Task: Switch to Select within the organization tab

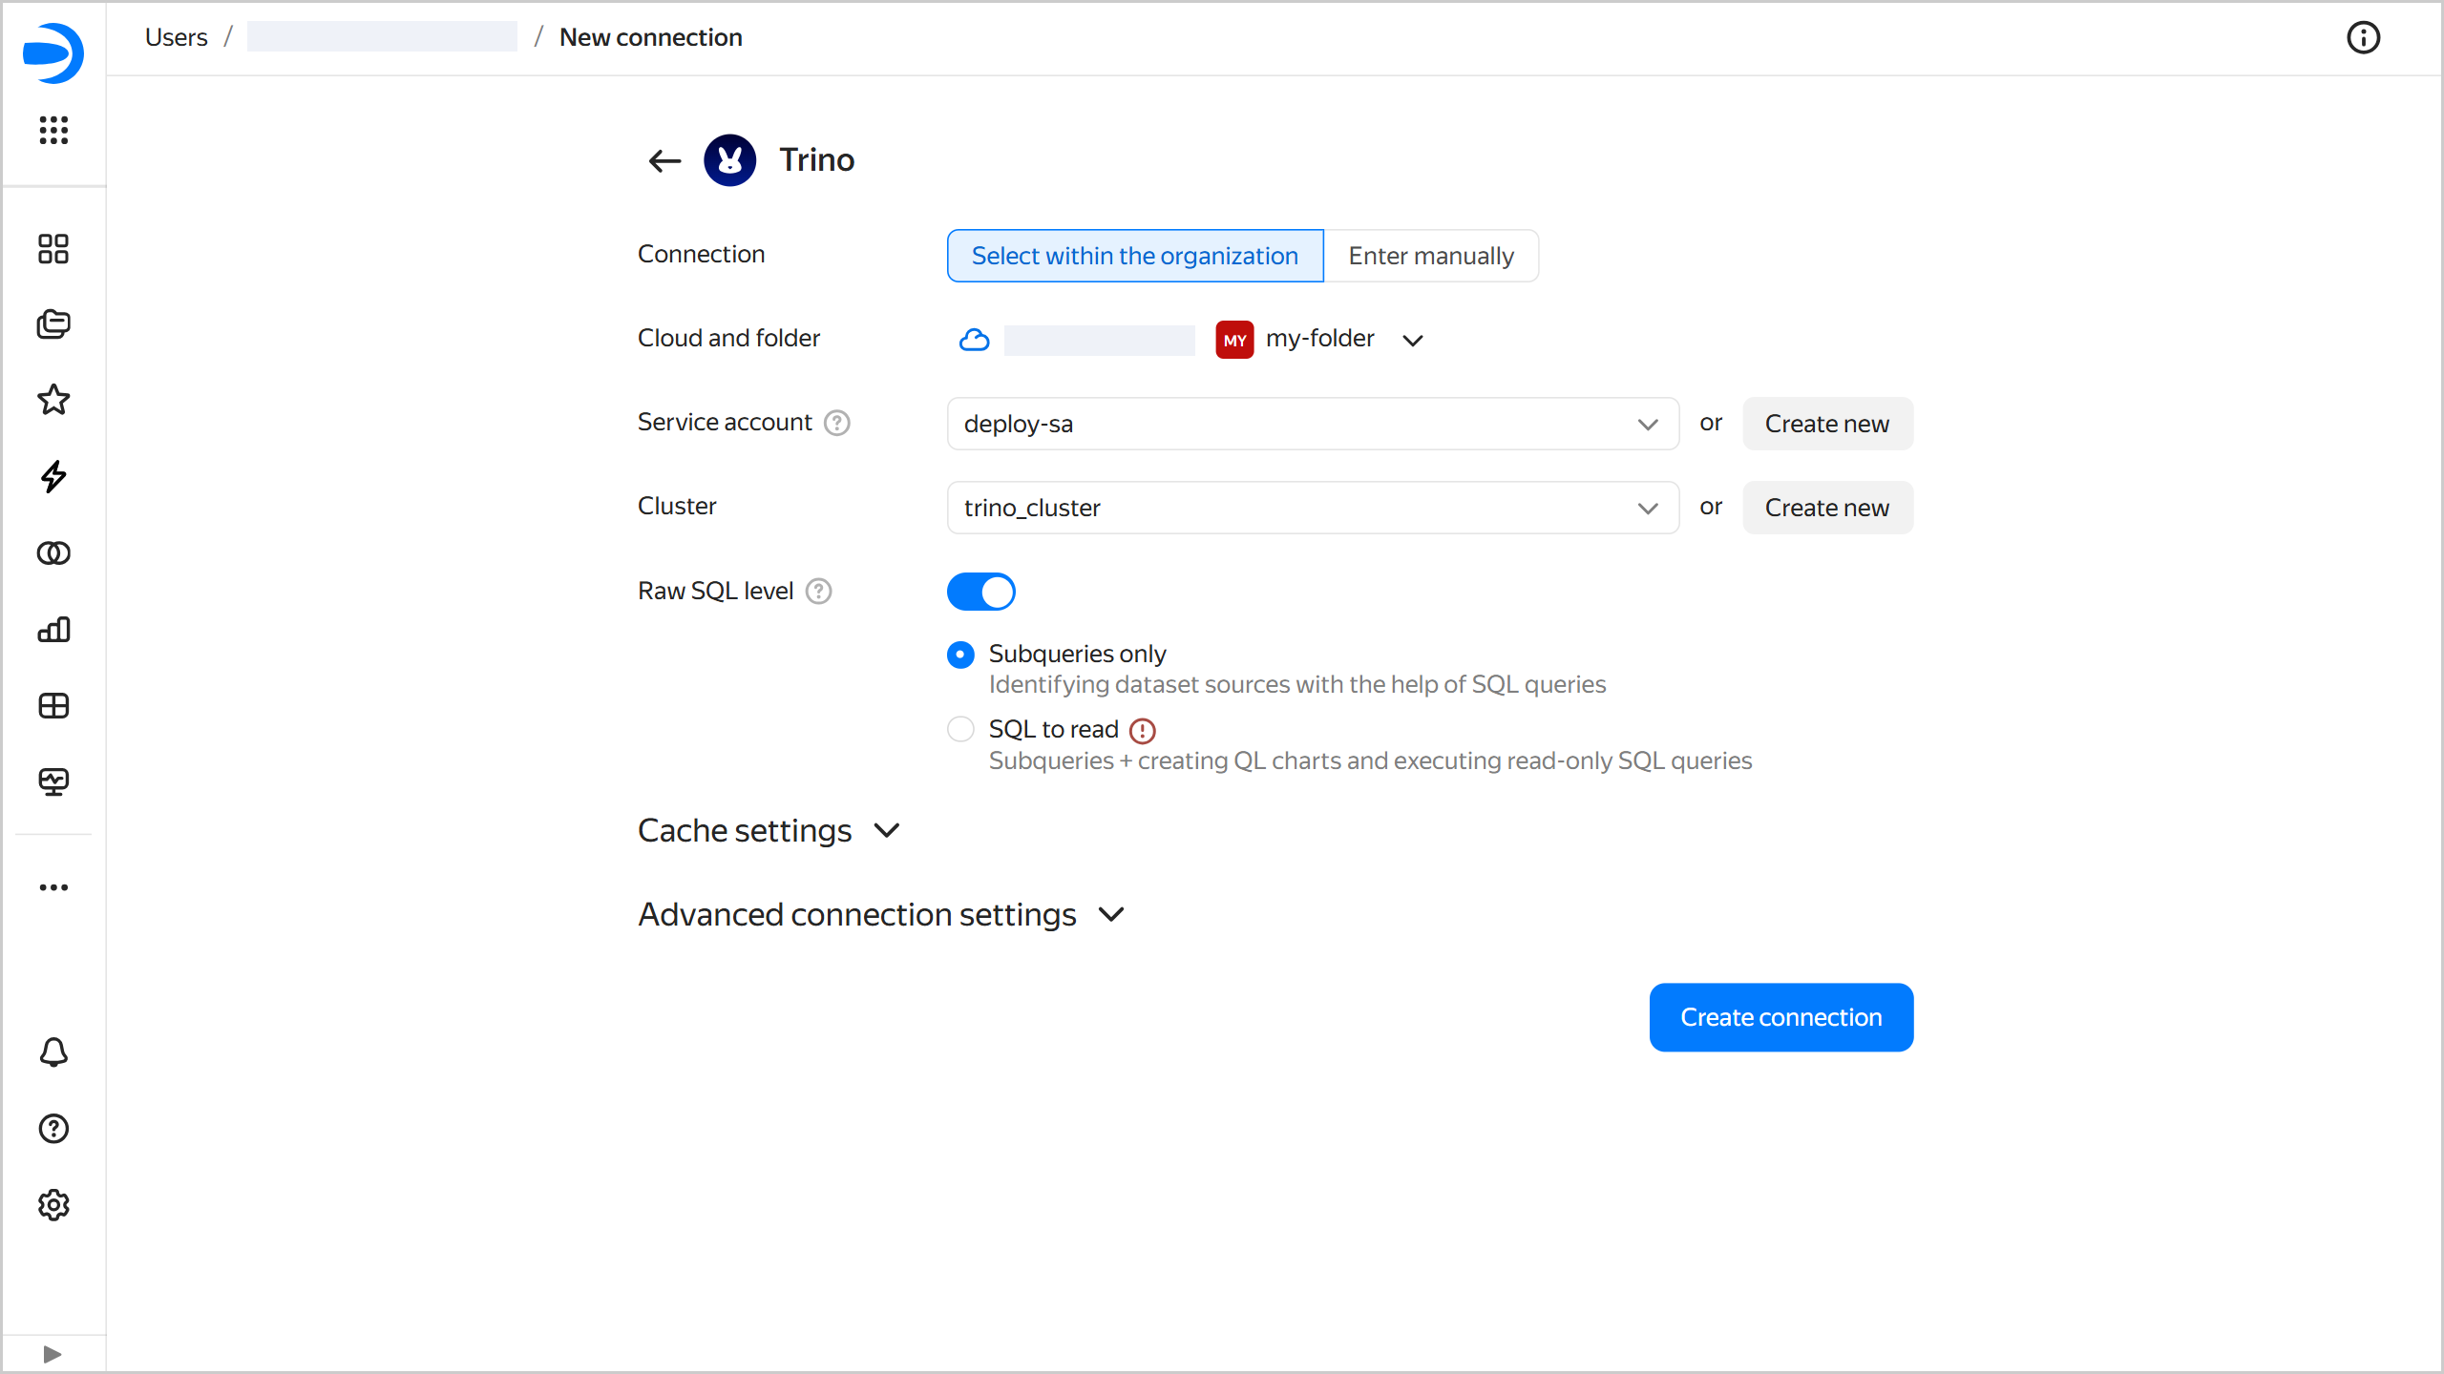Action: [x=1135, y=256]
